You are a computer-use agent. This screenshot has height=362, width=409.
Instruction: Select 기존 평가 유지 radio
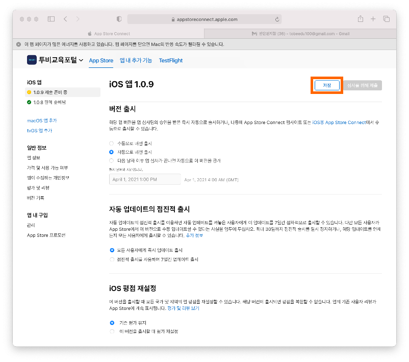(112, 323)
